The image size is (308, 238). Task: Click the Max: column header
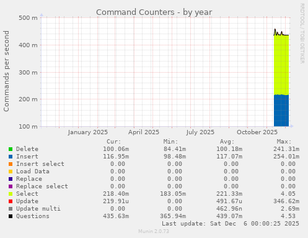(284, 142)
